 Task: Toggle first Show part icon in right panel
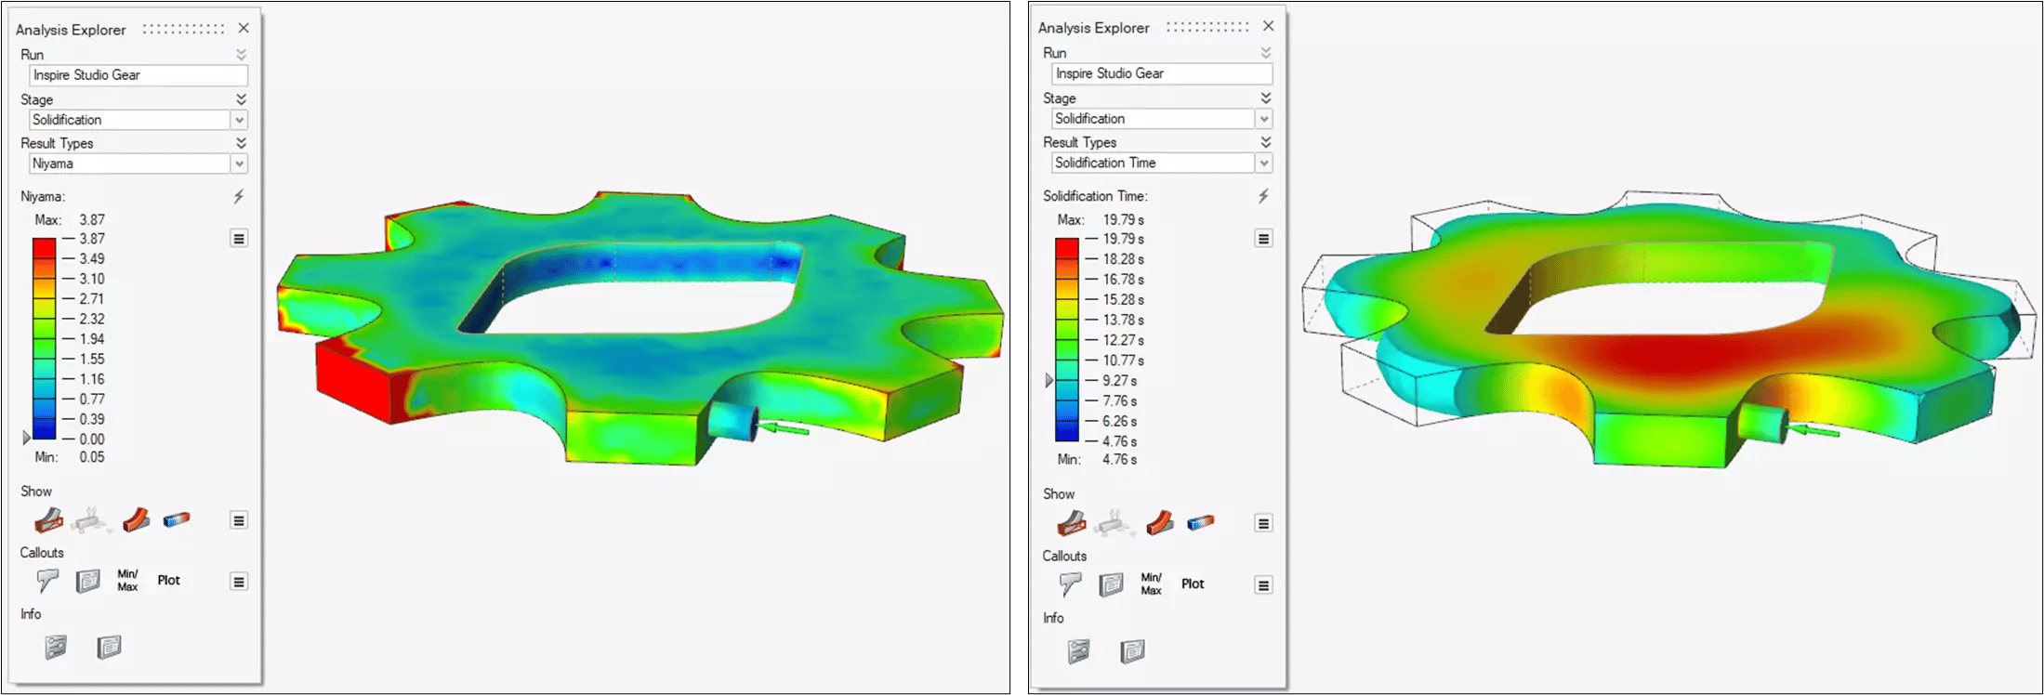point(1072,524)
